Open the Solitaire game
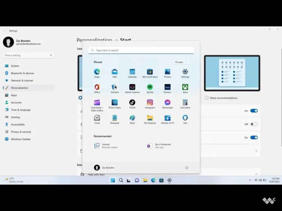Image resolution: width=282 pixels, height=211 pixels. coord(115,89)
